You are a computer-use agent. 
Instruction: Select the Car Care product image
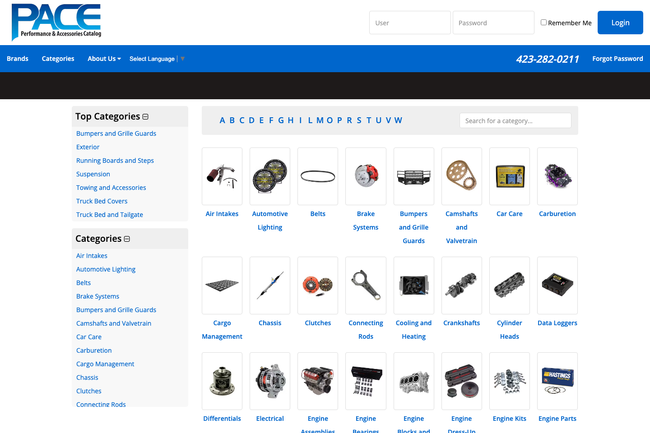510,176
